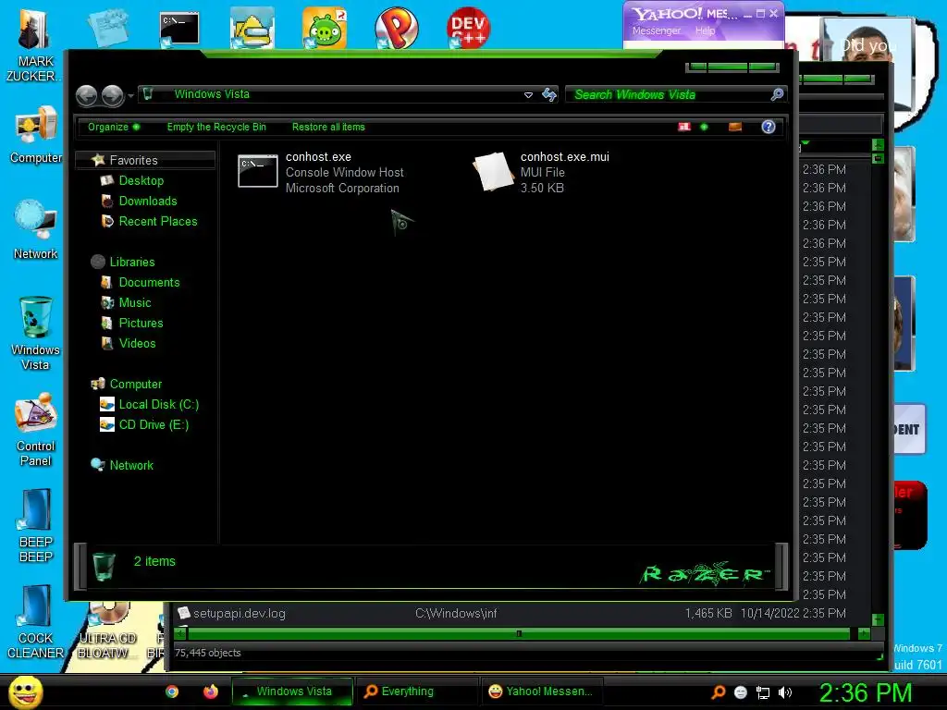The image size is (947, 710).
Task: Switch to Windows Vista taskbar button
Action: tap(292, 692)
